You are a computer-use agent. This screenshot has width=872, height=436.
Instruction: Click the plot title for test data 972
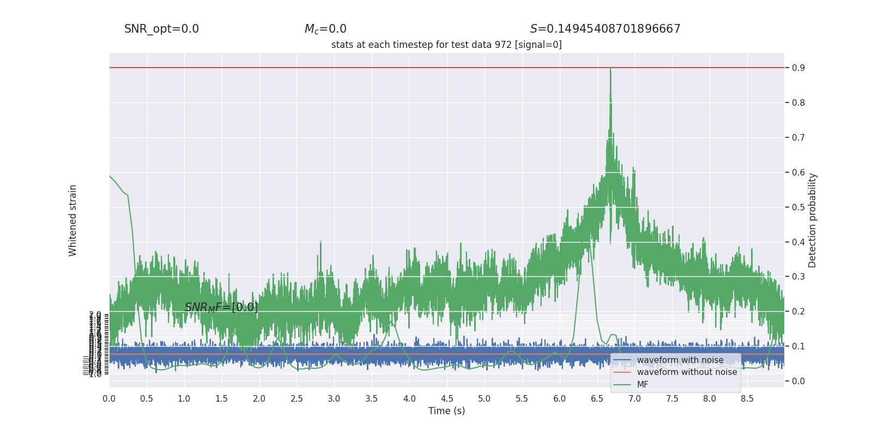pos(446,45)
